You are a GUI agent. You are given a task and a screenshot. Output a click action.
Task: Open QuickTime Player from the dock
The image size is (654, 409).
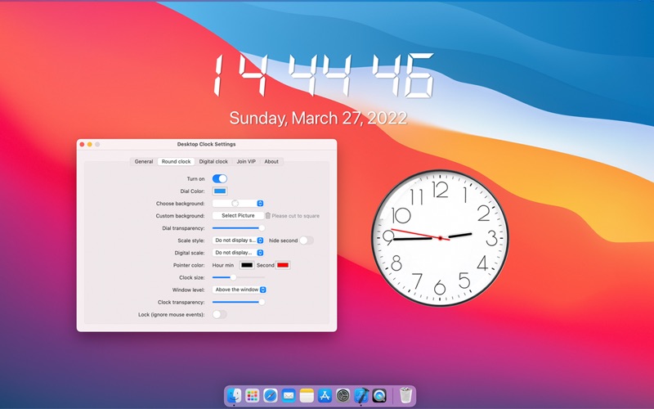(379, 395)
